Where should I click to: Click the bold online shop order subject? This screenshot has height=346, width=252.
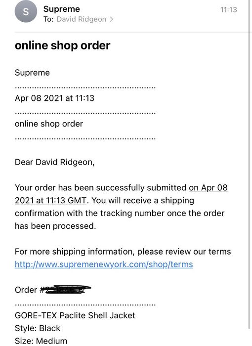[62, 45]
